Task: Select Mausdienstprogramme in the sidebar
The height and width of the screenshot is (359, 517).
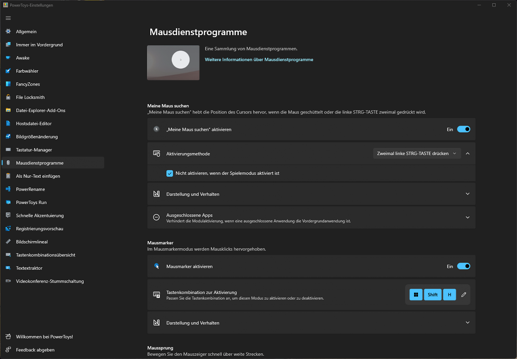Action: click(x=53, y=163)
